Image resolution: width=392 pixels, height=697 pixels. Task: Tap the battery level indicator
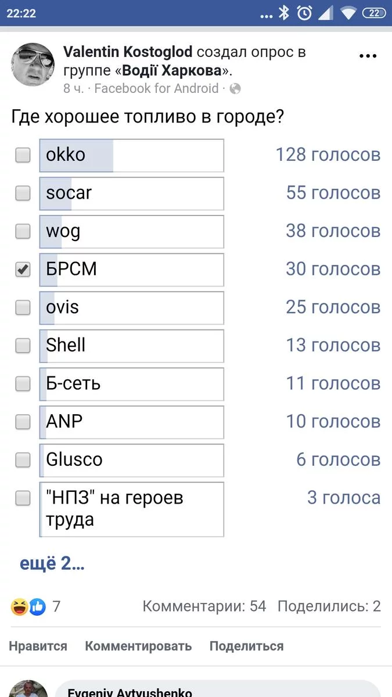tap(374, 13)
